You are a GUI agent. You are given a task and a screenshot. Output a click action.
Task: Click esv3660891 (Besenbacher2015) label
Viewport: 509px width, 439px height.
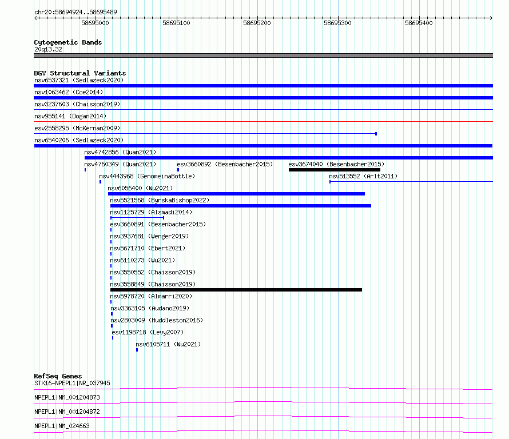pyautogui.click(x=158, y=224)
